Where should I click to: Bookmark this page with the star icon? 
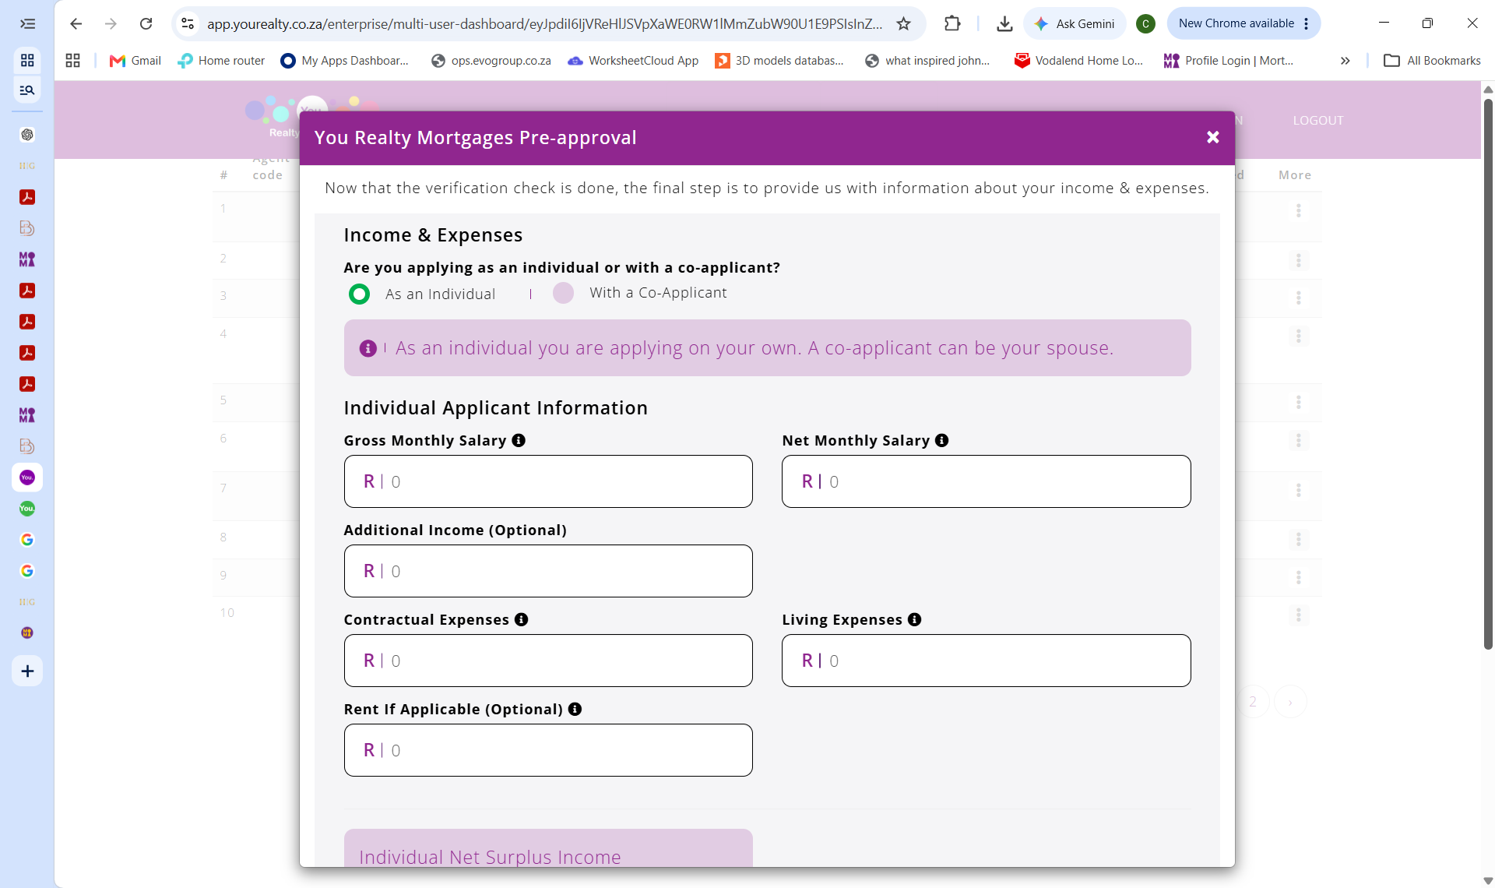coord(903,24)
